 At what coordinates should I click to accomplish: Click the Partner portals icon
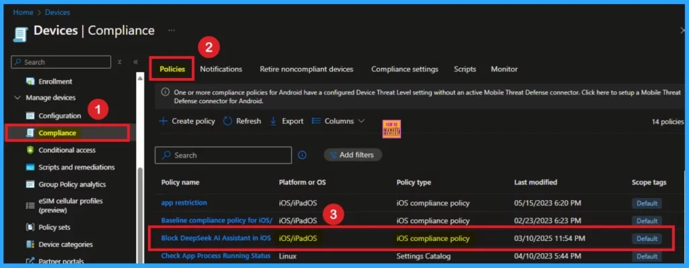tap(30, 261)
